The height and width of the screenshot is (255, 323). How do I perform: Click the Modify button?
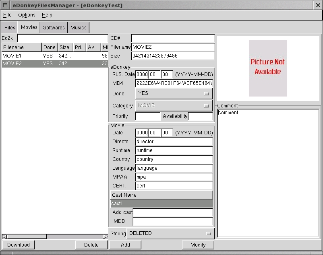(198, 245)
